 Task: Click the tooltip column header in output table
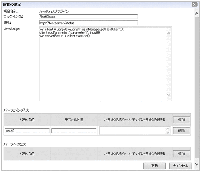[x=135, y=154]
